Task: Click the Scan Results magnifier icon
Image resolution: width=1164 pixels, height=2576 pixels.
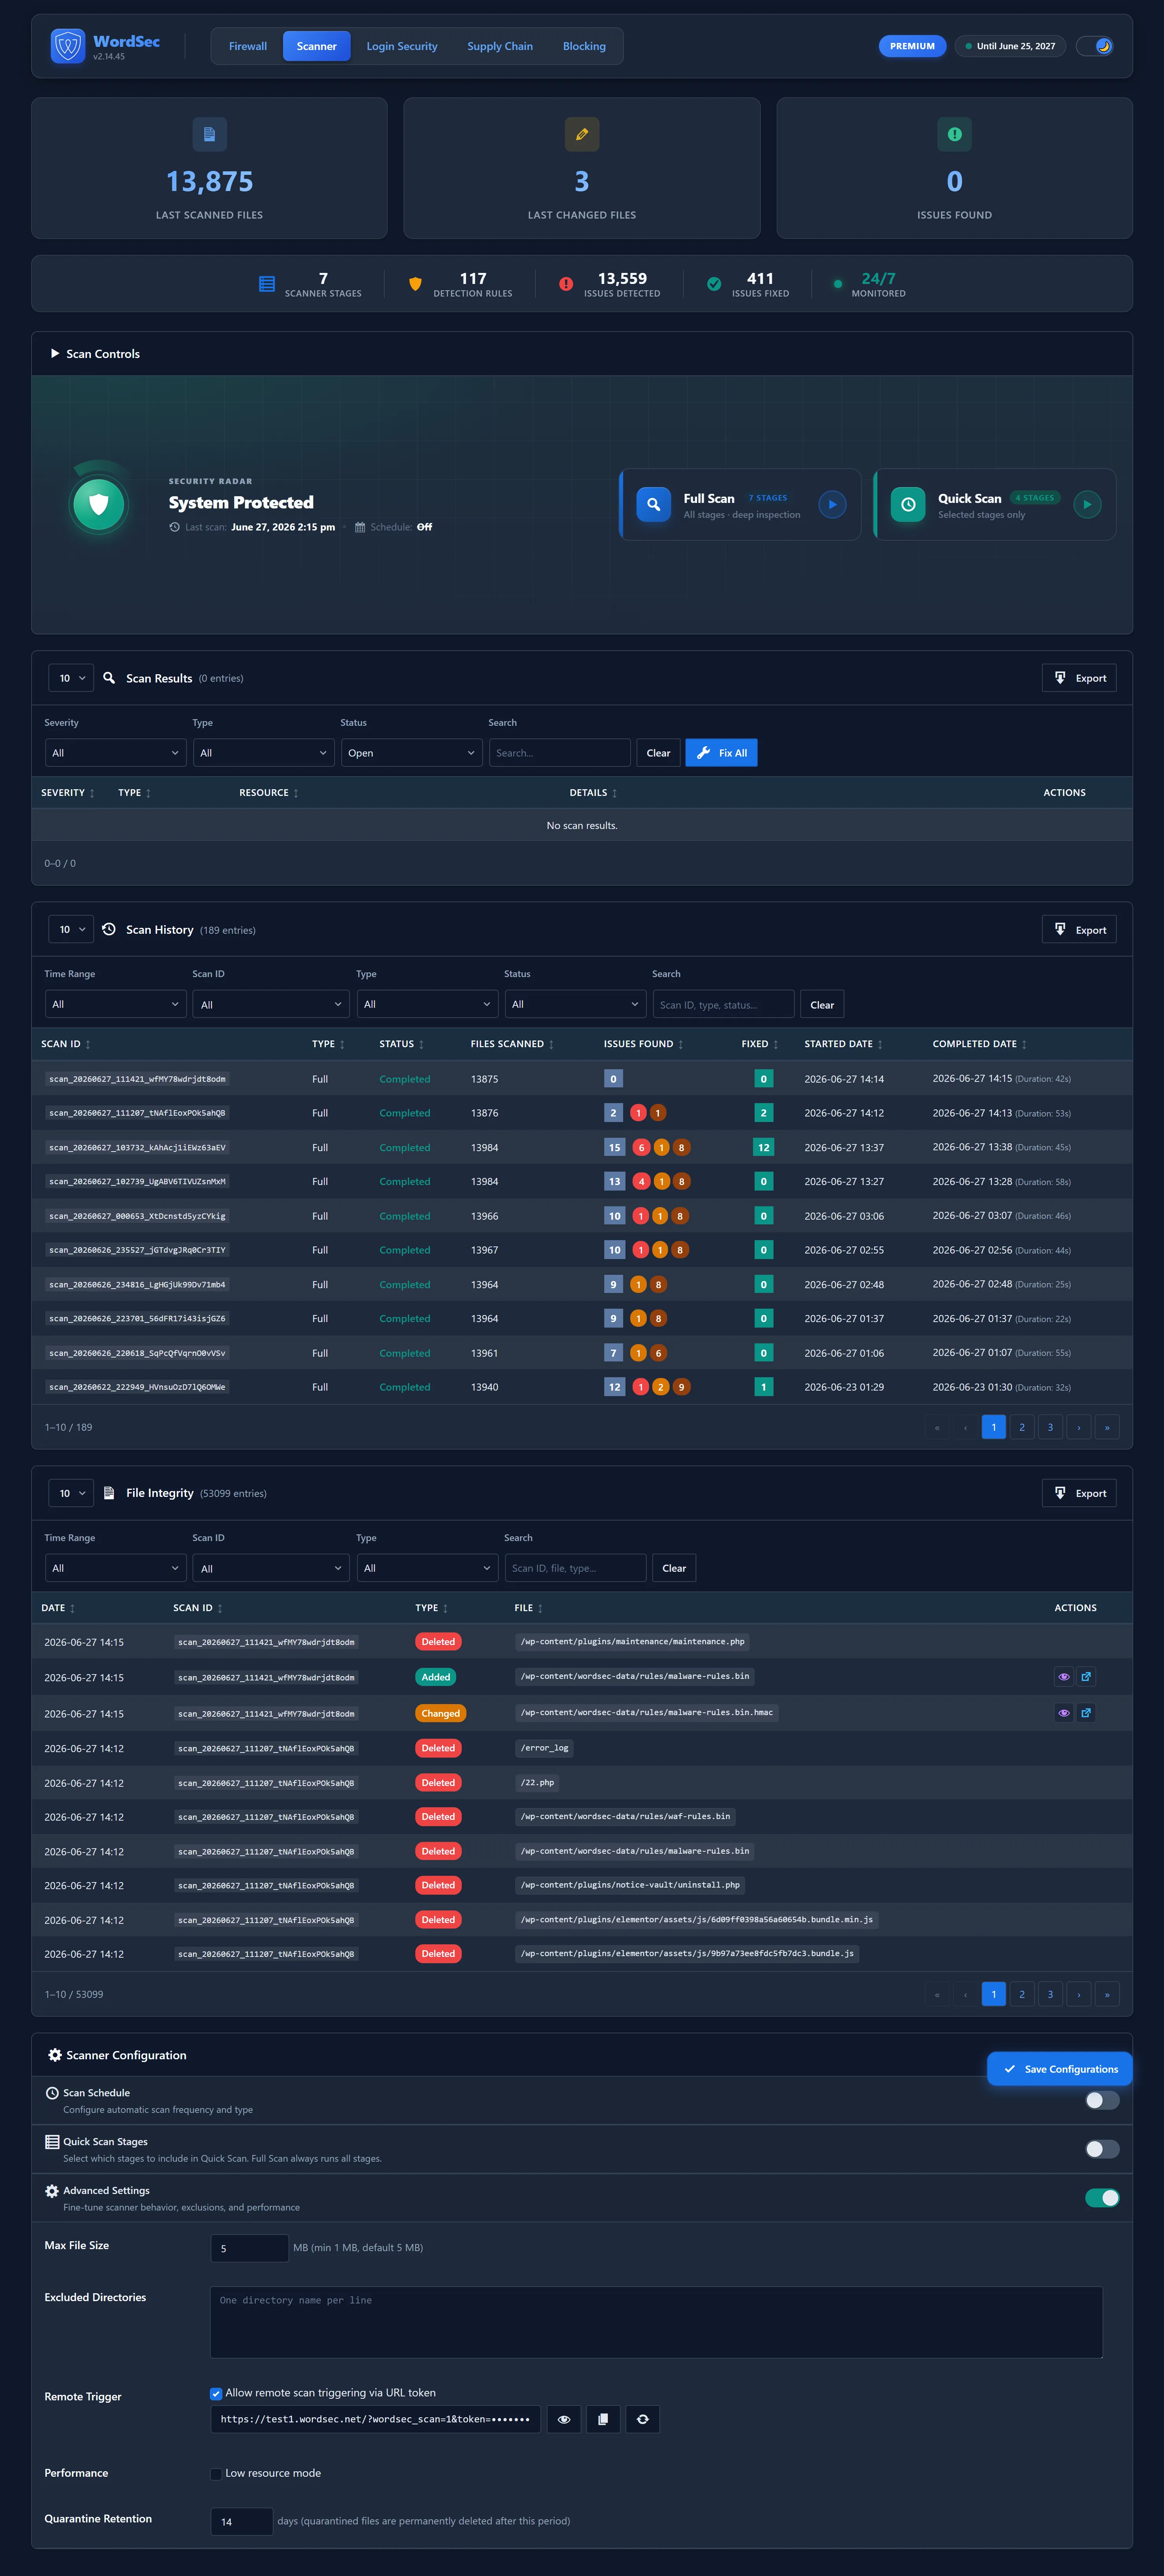Action: (109, 678)
